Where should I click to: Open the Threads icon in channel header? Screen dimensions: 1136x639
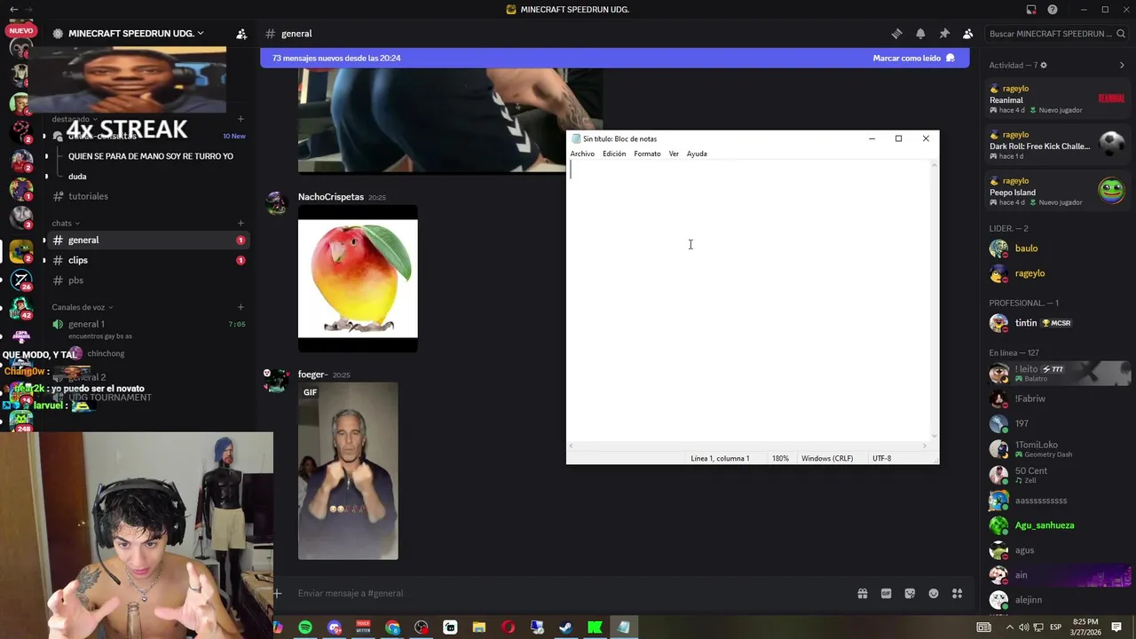tap(896, 34)
